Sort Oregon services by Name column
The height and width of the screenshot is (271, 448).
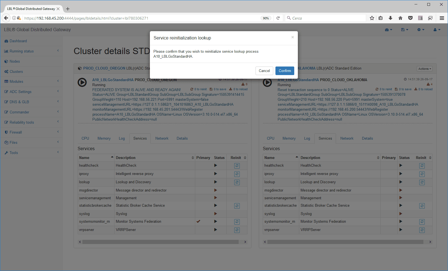(x=96, y=158)
